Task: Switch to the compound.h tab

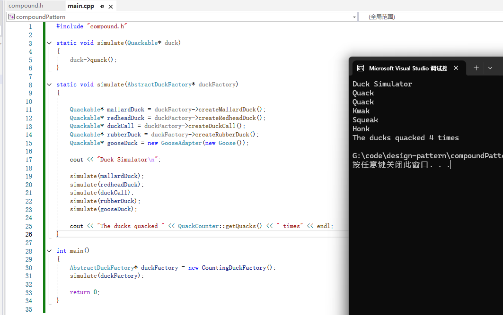Action: tap(26, 6)
